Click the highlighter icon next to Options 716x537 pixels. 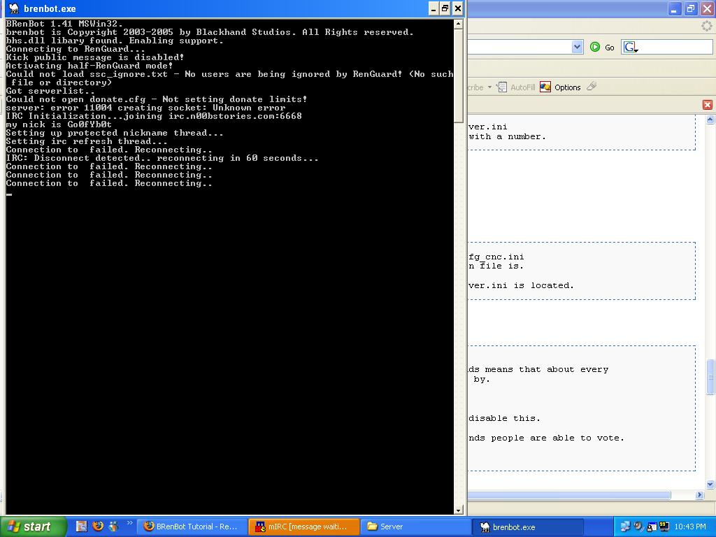pos(592,87)
